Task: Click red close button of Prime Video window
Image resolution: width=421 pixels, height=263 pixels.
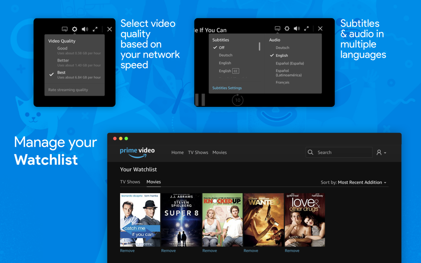Action: click(115, 138)
